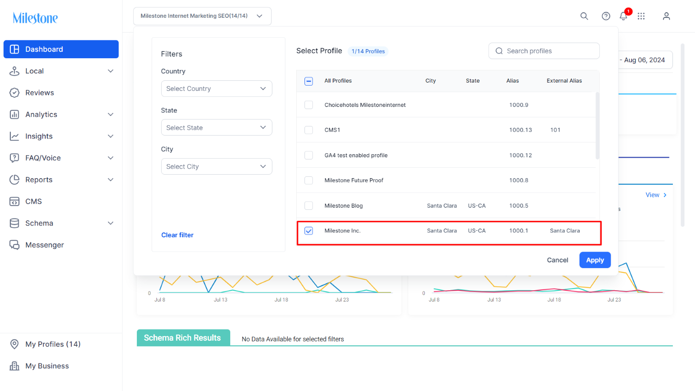Click the Insights line graph icon

(14, 136)
